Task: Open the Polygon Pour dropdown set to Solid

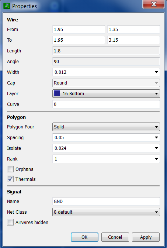Action: click(x=106, y=127)
